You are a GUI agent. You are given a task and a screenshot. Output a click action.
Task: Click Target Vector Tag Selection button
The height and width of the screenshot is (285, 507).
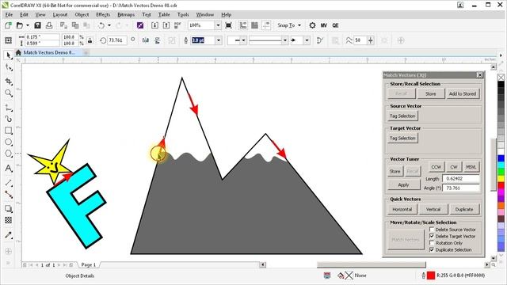pyautogui.click(x=402, y=138)
